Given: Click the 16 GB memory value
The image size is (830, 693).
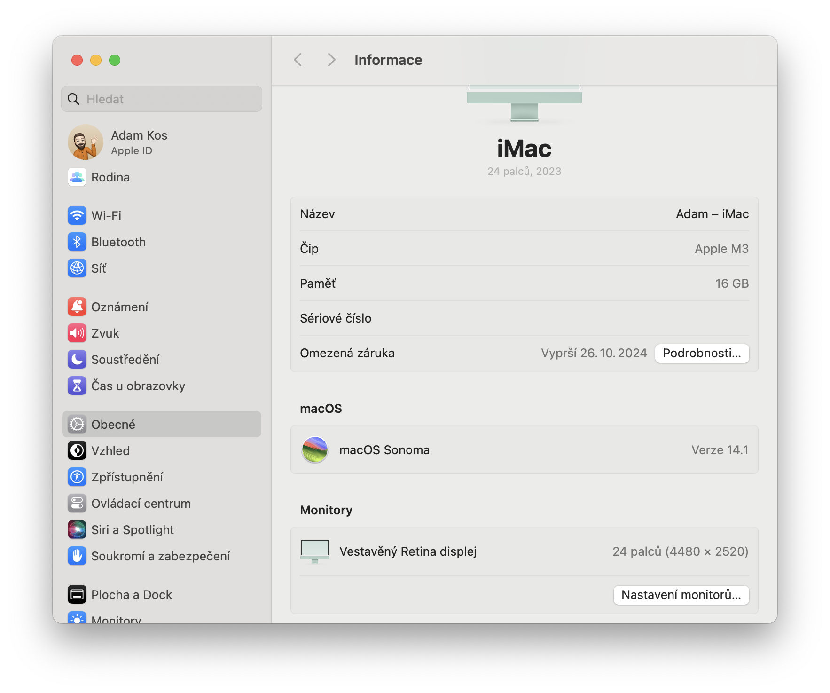Looking at the screenshot, I should 732,283.
